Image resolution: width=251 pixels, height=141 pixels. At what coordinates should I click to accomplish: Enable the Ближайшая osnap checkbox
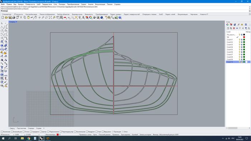point(12,132)
